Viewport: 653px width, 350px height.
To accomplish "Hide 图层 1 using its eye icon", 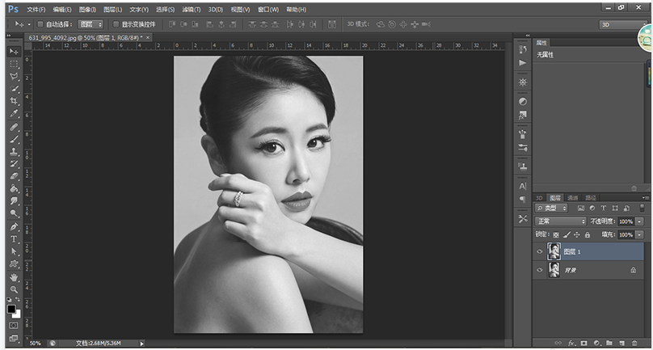I will coord(539,251).
